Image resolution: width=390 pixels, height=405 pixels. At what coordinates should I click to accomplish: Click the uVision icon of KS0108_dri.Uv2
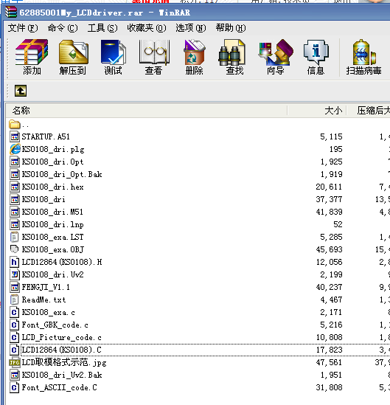pyautogui.click(x=15, y=274)
